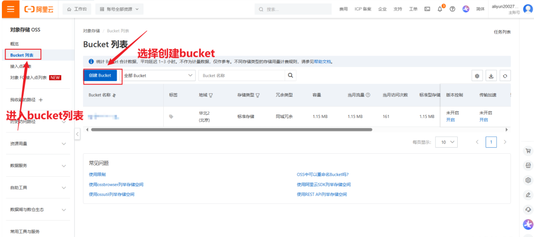534x237 pixels.
Task: Open the shopping cart in the right sidebar
Action: [528, 151]
